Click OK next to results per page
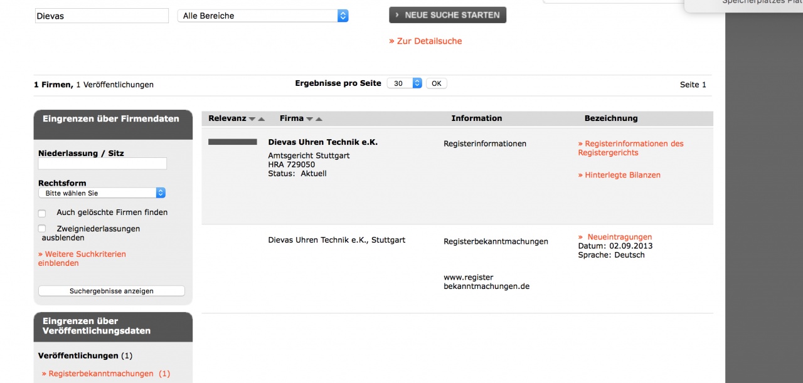 [436, 83]
